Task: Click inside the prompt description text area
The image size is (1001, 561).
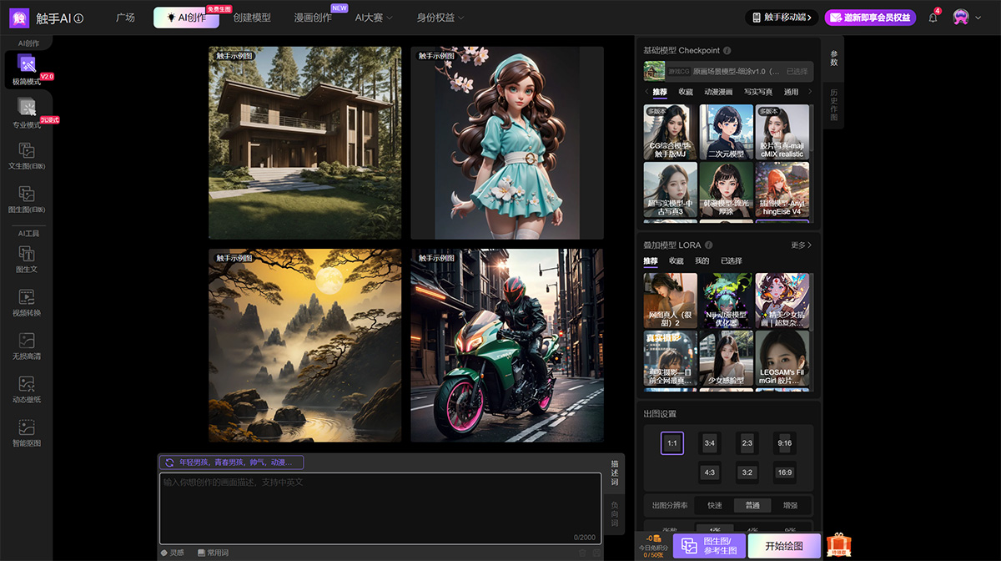Action: 380,508
